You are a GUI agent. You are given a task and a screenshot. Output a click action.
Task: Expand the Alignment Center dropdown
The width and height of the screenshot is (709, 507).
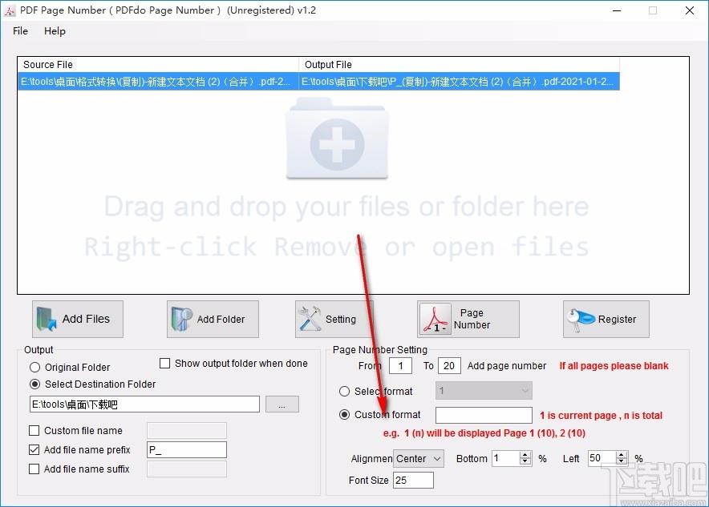[x=419, y=459]
